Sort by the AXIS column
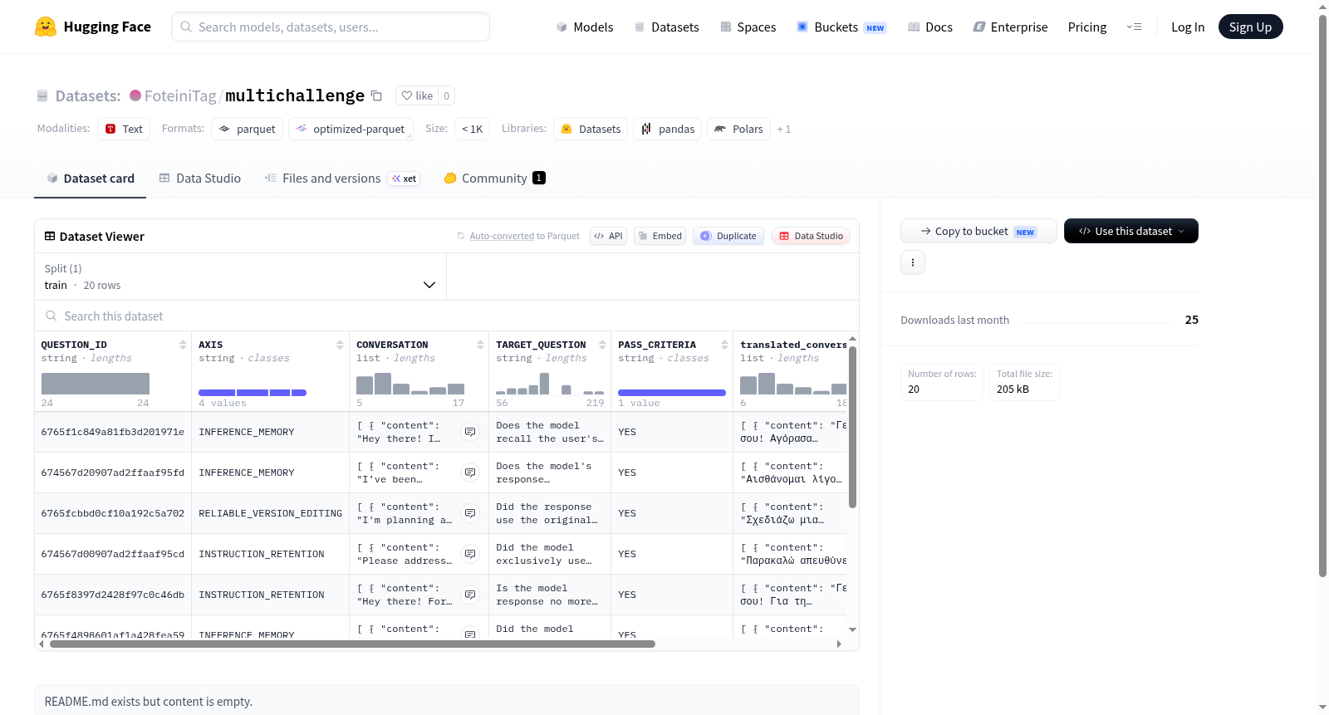 (x=340, y=345)
